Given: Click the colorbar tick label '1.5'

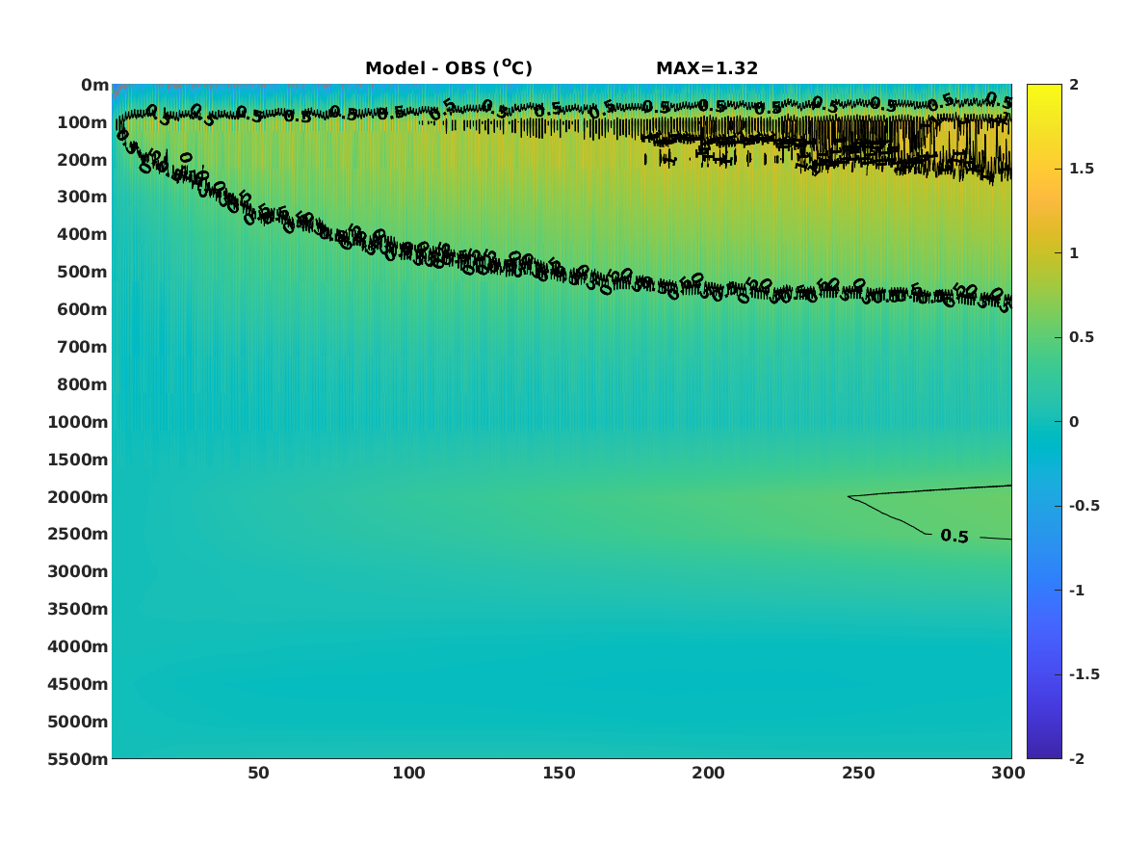Looking at the screenshot, I should tap(1082, 170).
